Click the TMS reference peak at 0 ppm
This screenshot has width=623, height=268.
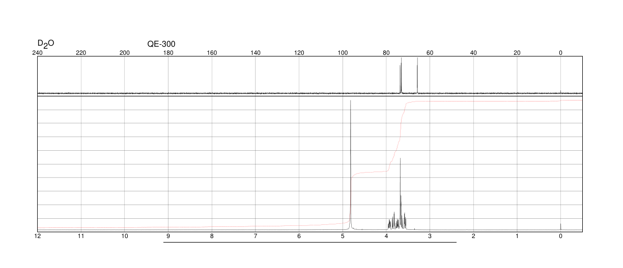click(560, 226)
